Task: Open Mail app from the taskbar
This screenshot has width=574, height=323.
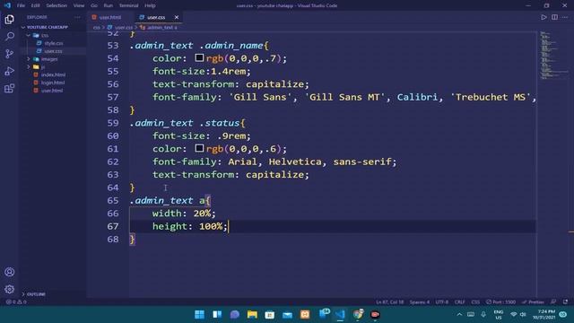Action: (x=287, y=314)
